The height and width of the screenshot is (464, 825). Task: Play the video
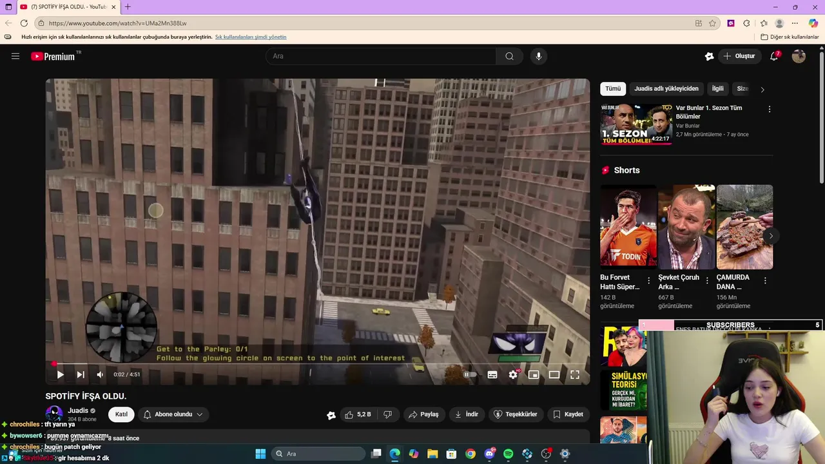click(60, 374)
